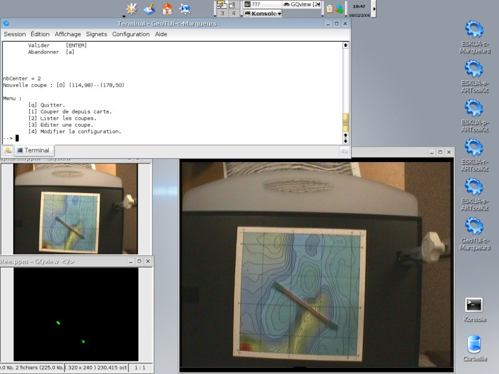The width and height of the screenshot is (499, 374).
Task: Open the Configuration menu in Konsole
Action: 131,34
